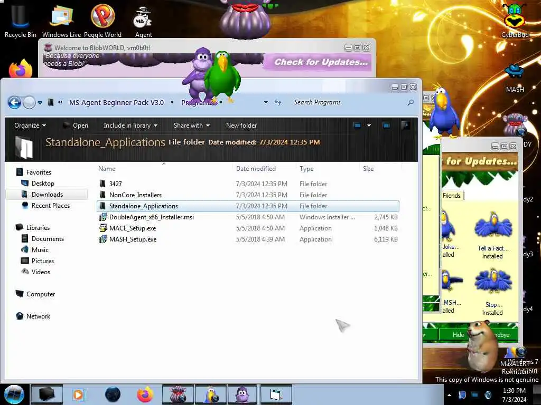Open CyberBud desktop icon
The width and height of the screenshot is (541, 405).
click(x=515, y=21)
